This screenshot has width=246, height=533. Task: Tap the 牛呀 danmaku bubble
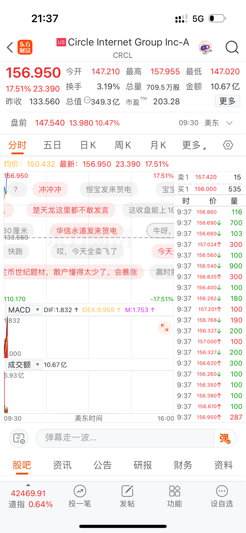pos(161,231)
